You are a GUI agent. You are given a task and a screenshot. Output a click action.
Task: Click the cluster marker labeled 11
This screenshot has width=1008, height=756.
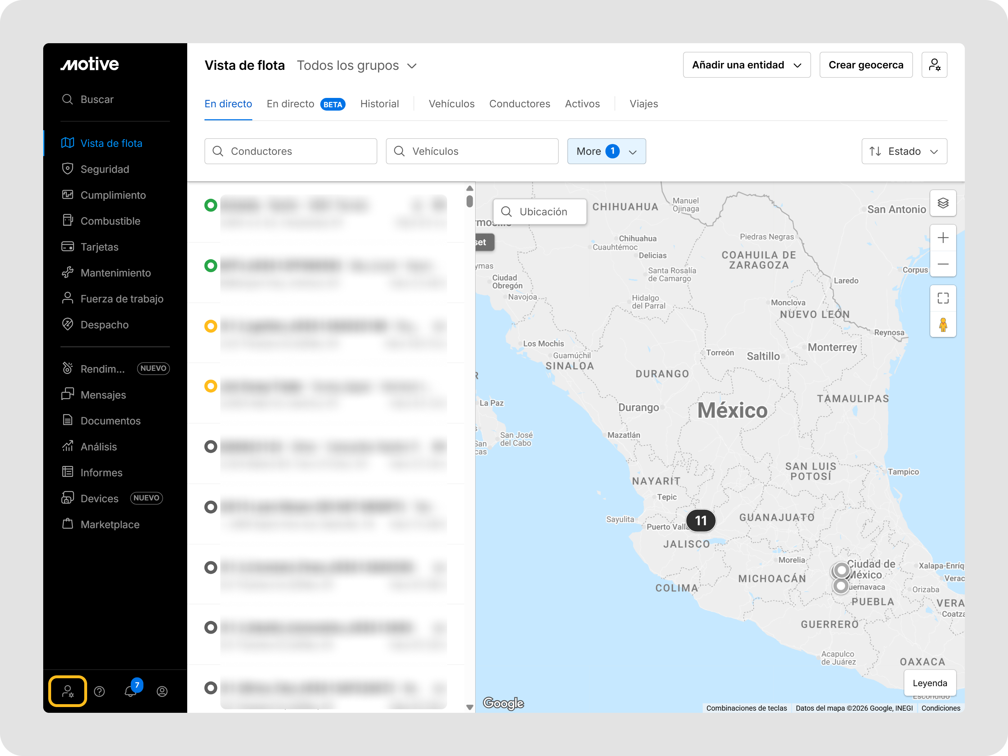pyautogui.click(x=701, y=521)
